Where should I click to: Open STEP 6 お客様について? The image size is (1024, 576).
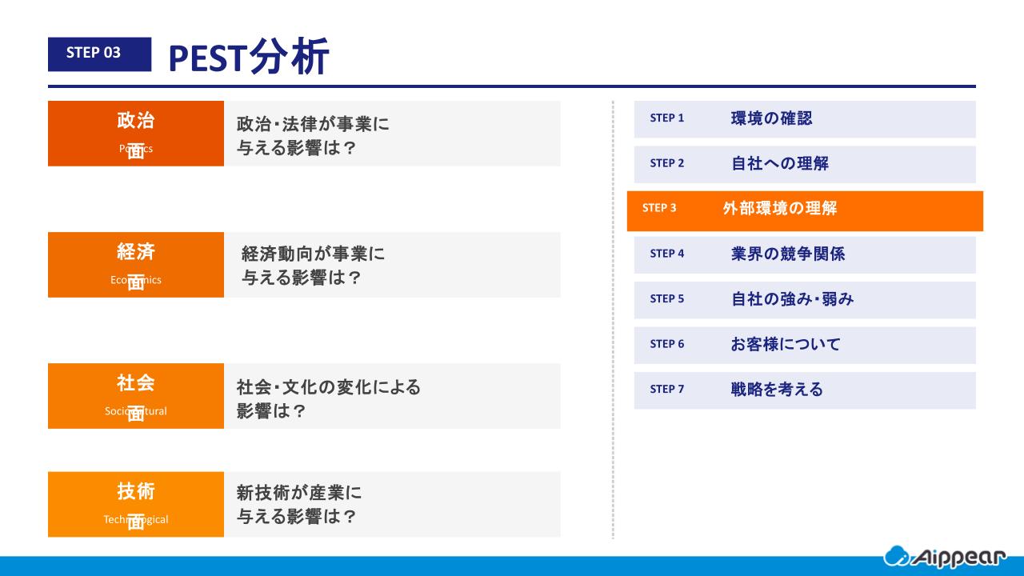click(x=804, y=345)
